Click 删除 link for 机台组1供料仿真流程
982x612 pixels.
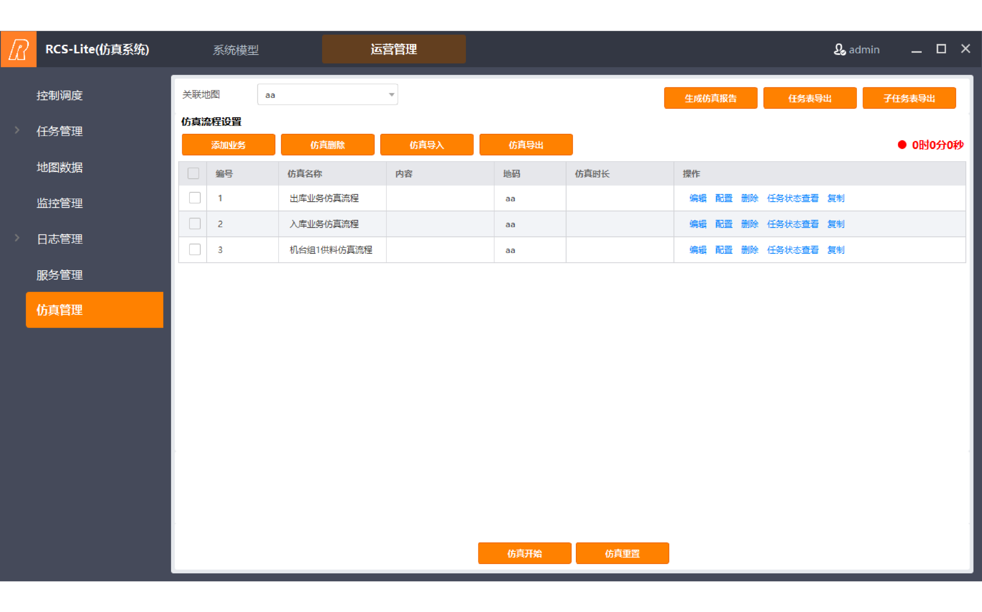coord(750,250)
